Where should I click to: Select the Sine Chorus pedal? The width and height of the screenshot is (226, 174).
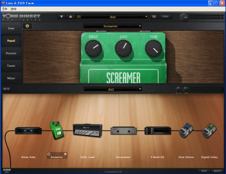186,130
